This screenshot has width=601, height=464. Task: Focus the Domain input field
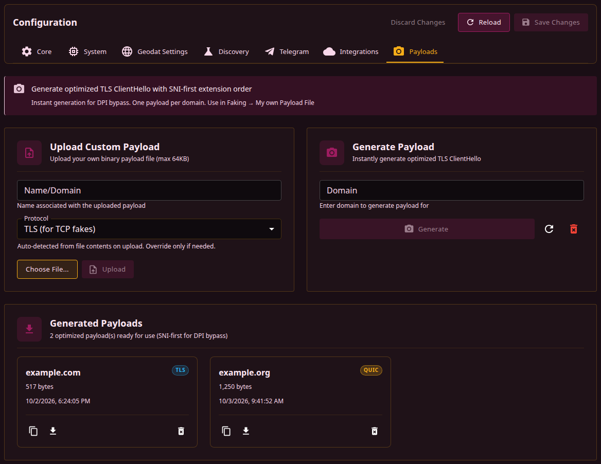coord(451,190)
